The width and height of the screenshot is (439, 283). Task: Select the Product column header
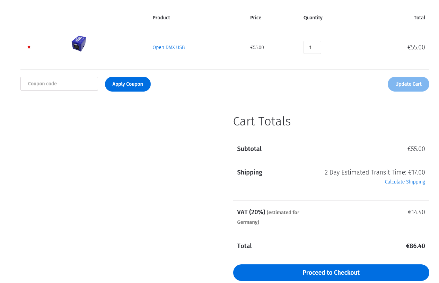[x=161, y=18]
